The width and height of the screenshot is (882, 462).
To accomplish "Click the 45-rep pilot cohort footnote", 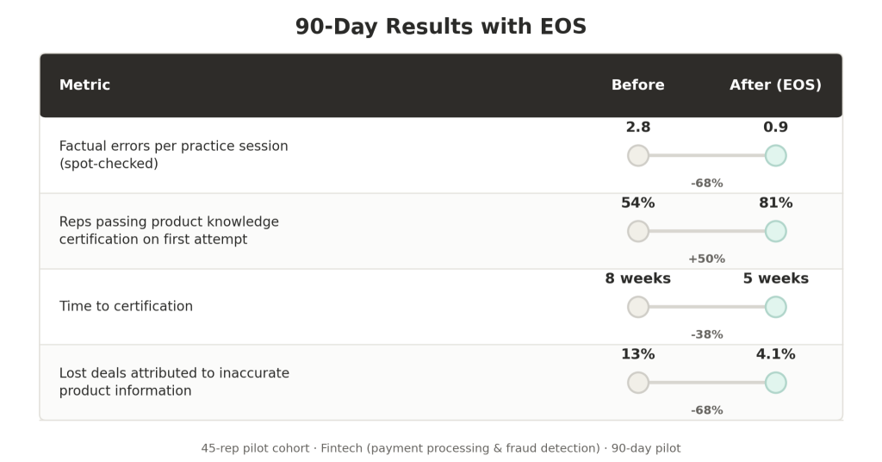I will point(441,448).
